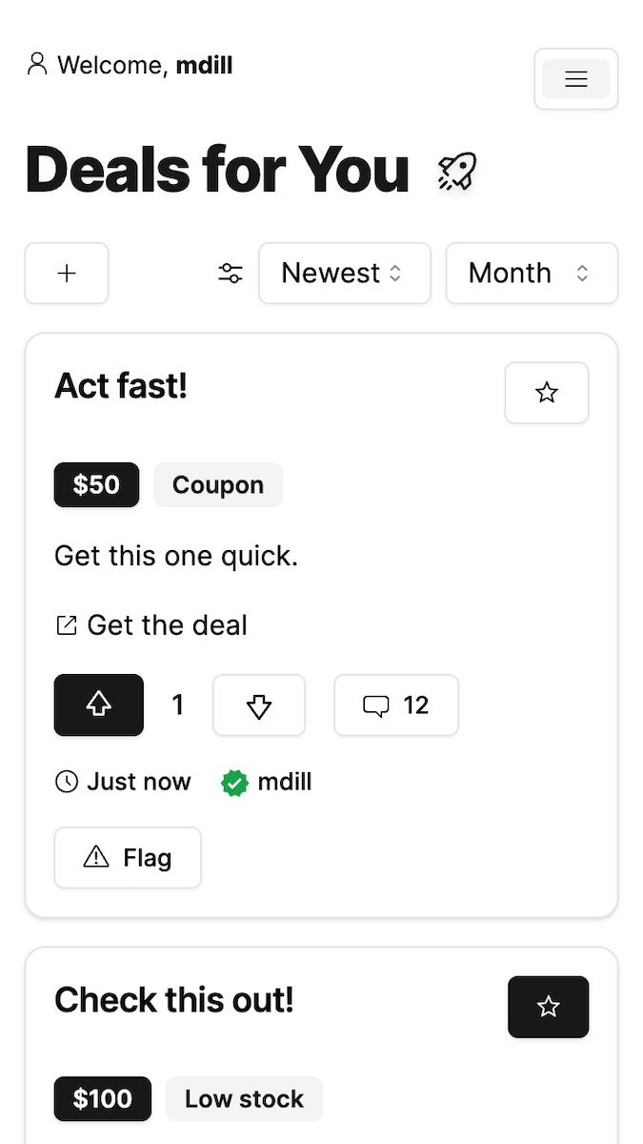Downvote the Act fast! deal
Viewport: 643px width, 1144px height.
pyautogui.click(x=259, y=705)
